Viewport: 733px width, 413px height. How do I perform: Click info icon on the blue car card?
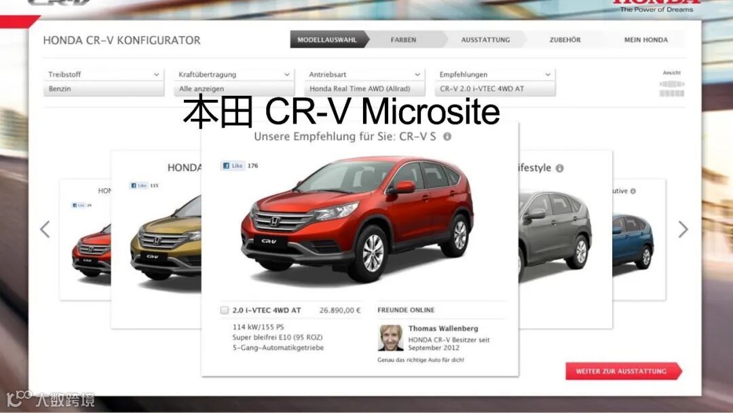[633, 192]
